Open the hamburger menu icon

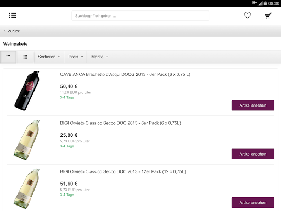(13, 15)
